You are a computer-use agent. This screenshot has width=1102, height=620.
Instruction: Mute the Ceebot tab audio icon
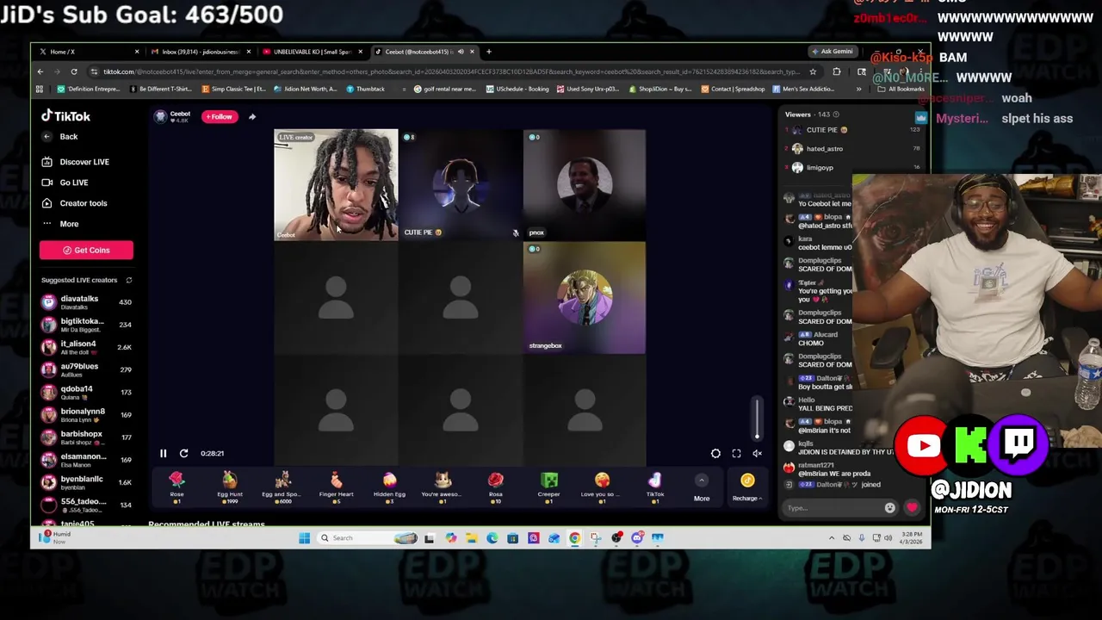pos(461,52)
